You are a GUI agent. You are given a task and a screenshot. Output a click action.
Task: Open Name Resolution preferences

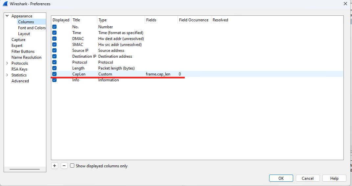tap(27, 57)
